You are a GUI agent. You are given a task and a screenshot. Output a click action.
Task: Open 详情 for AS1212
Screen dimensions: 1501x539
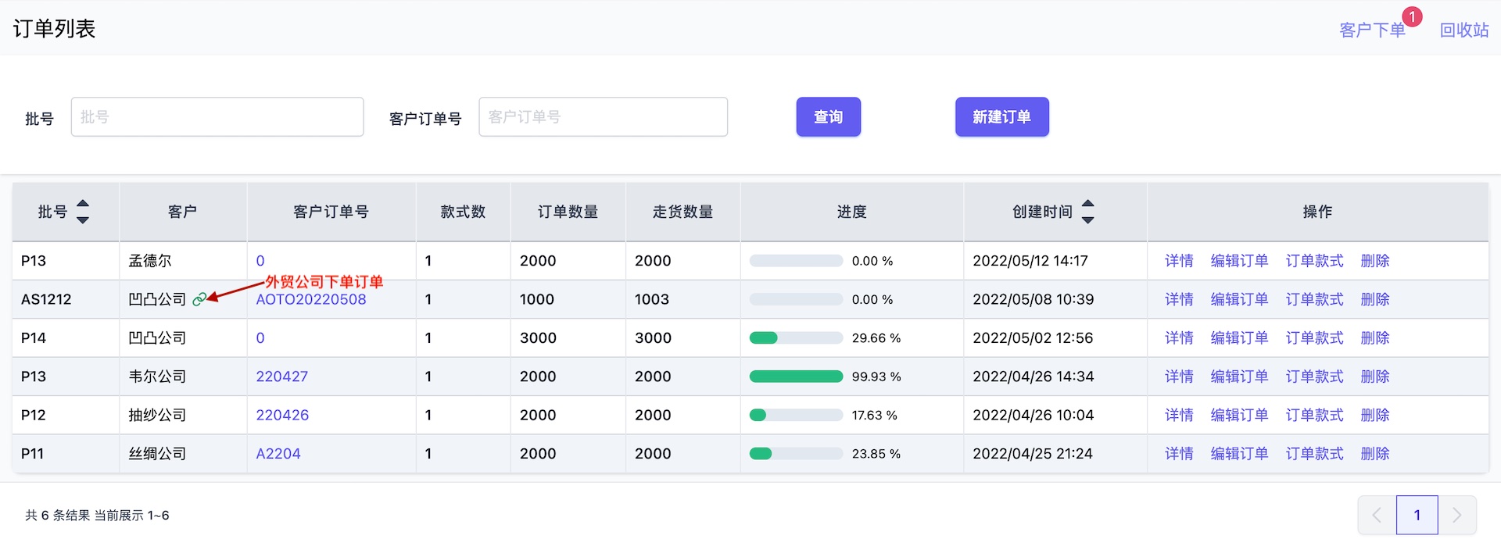point(1179,299)
